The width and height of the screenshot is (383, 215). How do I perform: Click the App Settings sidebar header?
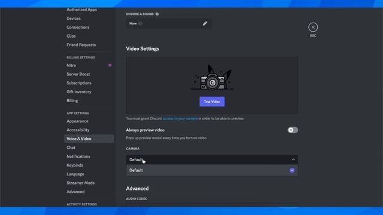[x=78, y=113]
